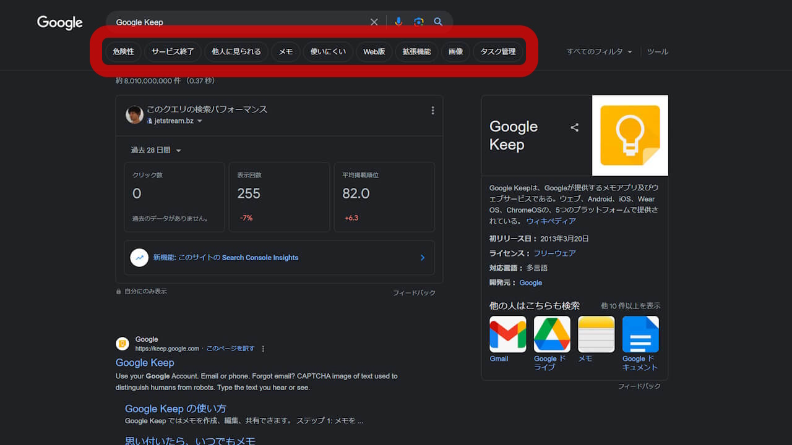Expand the 過去 28 日間 date range selector
Viewport: 792px width, 445px height.
155,150
